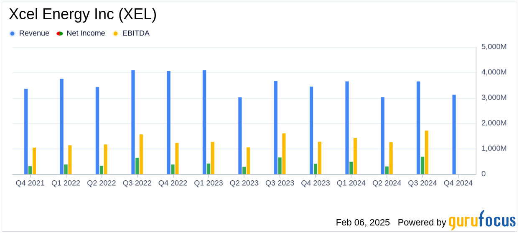
Task: Click the 2,000M y-axis value
Action: coord(494,123)
